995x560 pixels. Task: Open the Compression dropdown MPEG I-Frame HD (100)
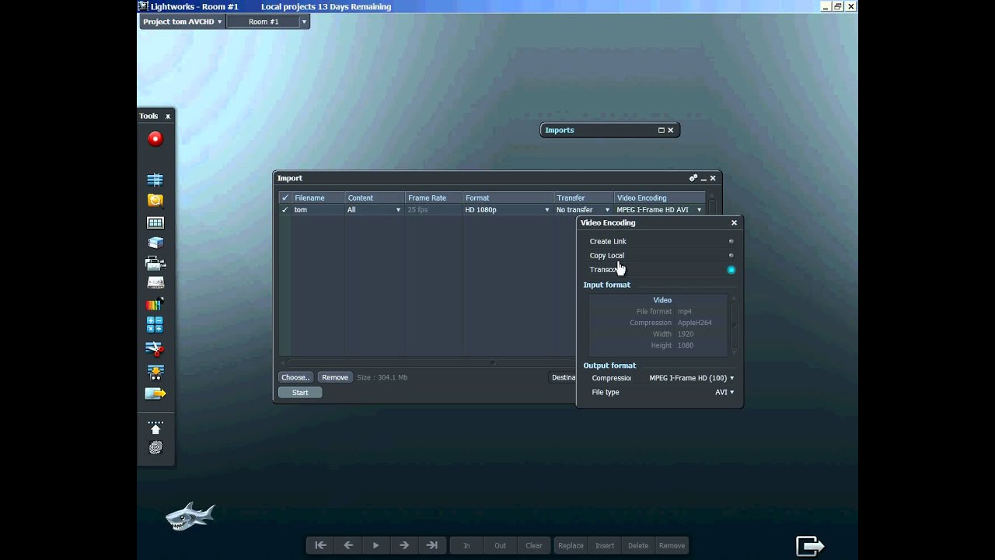691,378
